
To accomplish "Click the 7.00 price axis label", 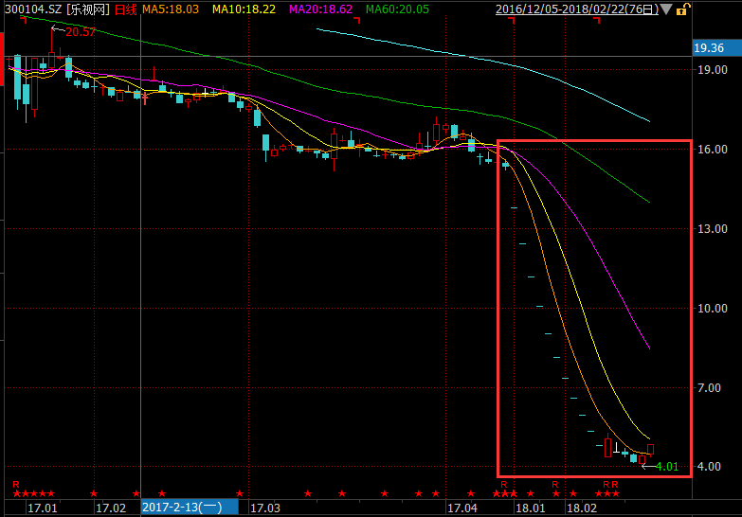I will (710, 388).
